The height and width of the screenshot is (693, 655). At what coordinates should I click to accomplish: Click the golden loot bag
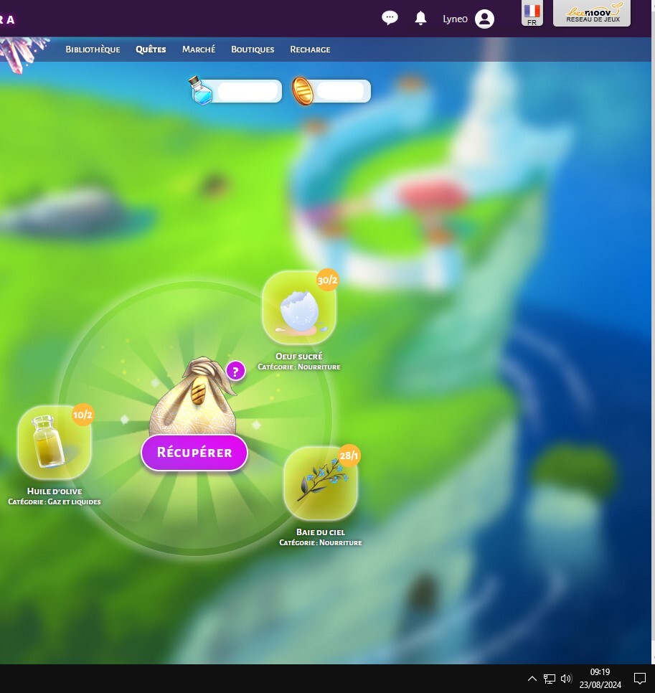pos(193,395)
